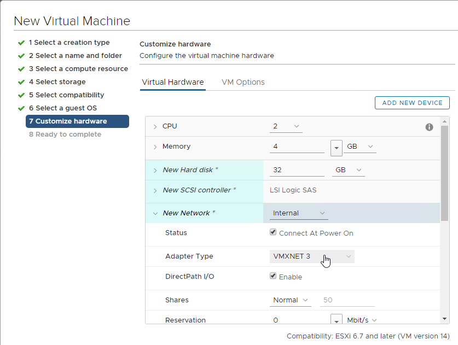
Task: Click the scrollbar down arrow
Action: 444,319
